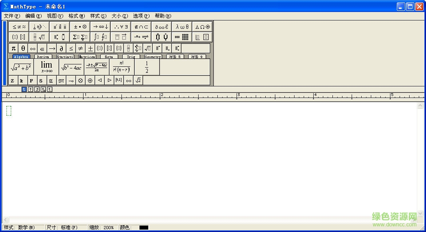
Task: Open the 大小(Z) menu
Action: point(119,16)
